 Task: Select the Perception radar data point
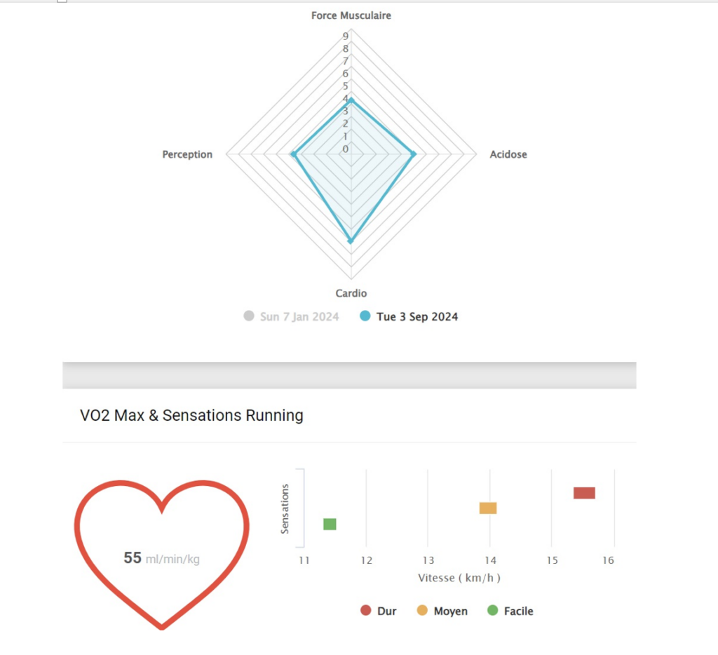294,154
